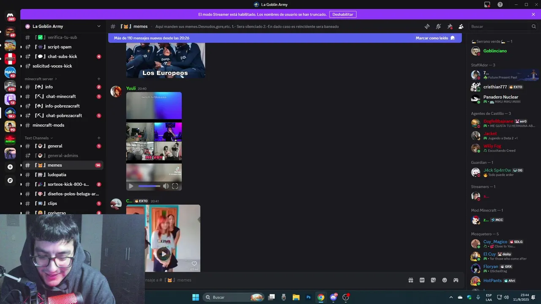Open the purple Twitch server icon
Viewport: 541px width, 304px height.
point(10,99)
